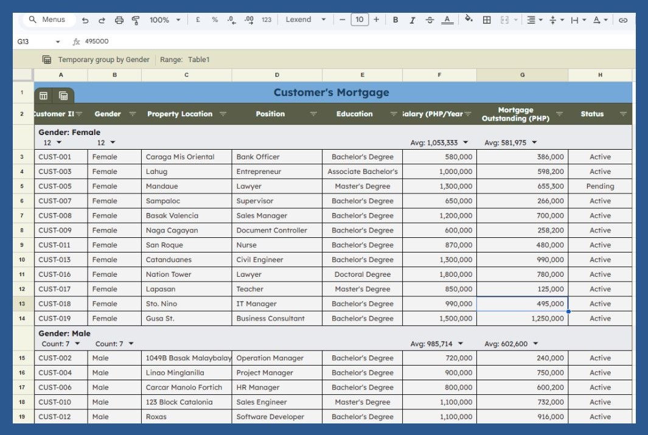The image size is (648, 435).
Task: Format as currency with the pound icon
Action: tap(198, 20)
